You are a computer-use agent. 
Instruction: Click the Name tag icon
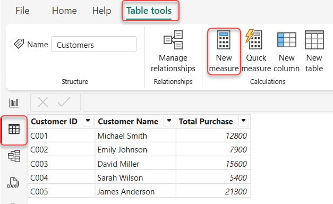coord(19,44)
